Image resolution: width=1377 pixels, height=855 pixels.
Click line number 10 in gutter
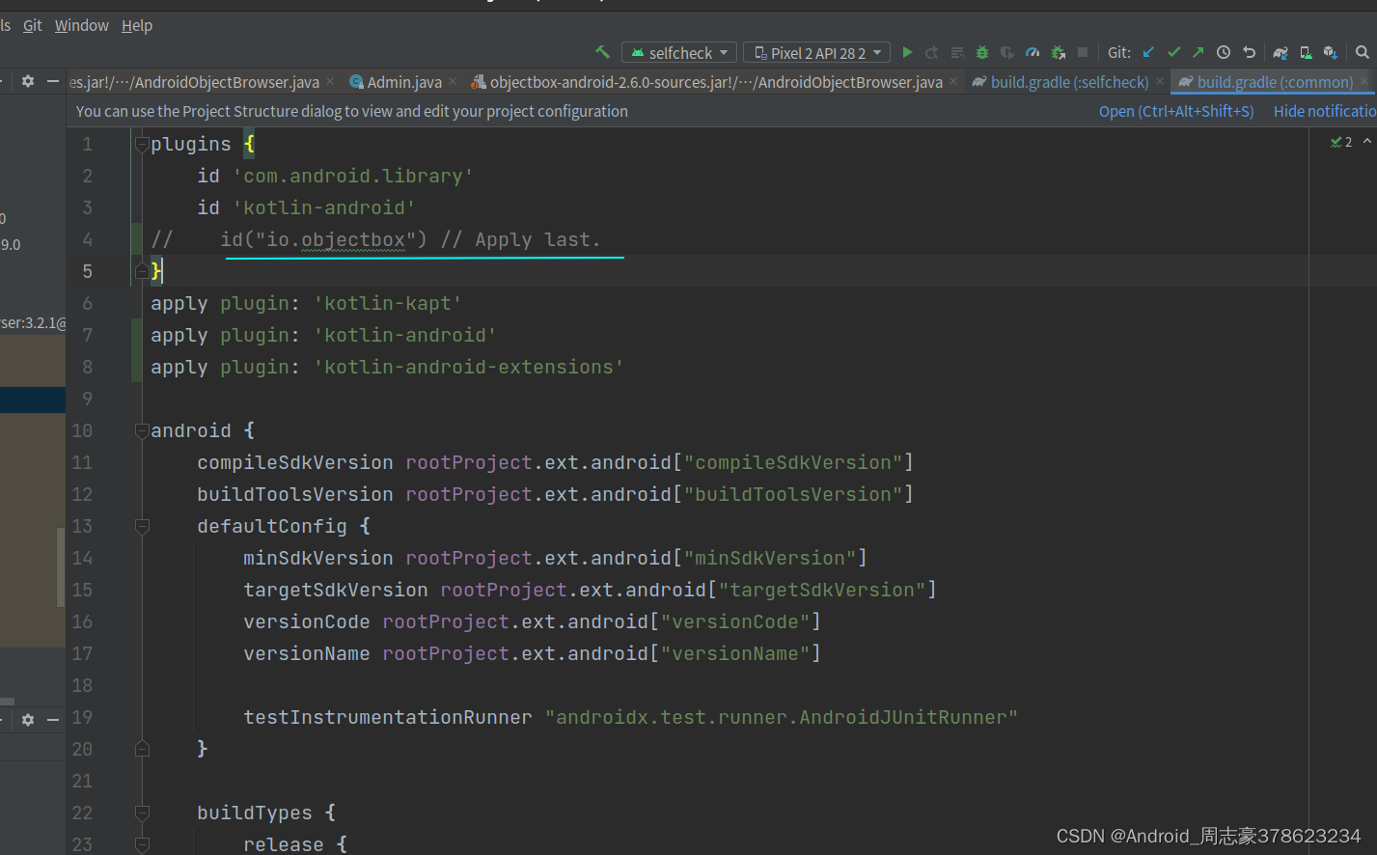tap(83, 430)
